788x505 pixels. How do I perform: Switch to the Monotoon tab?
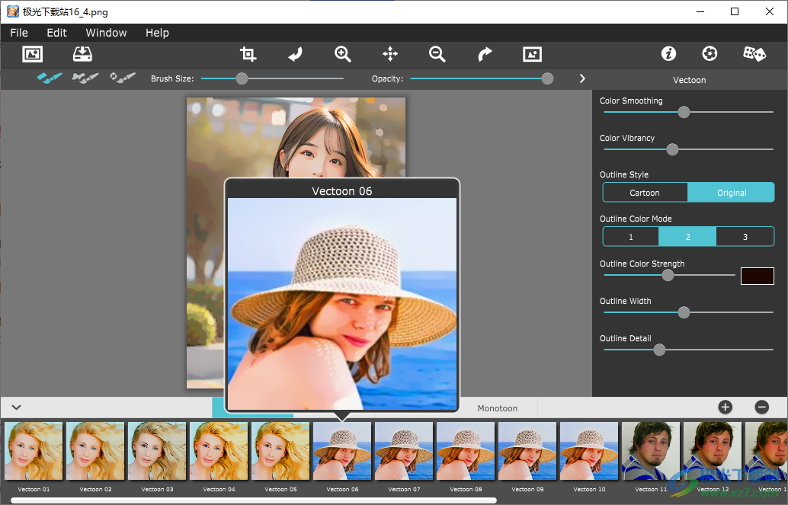[x=498, y=408]
